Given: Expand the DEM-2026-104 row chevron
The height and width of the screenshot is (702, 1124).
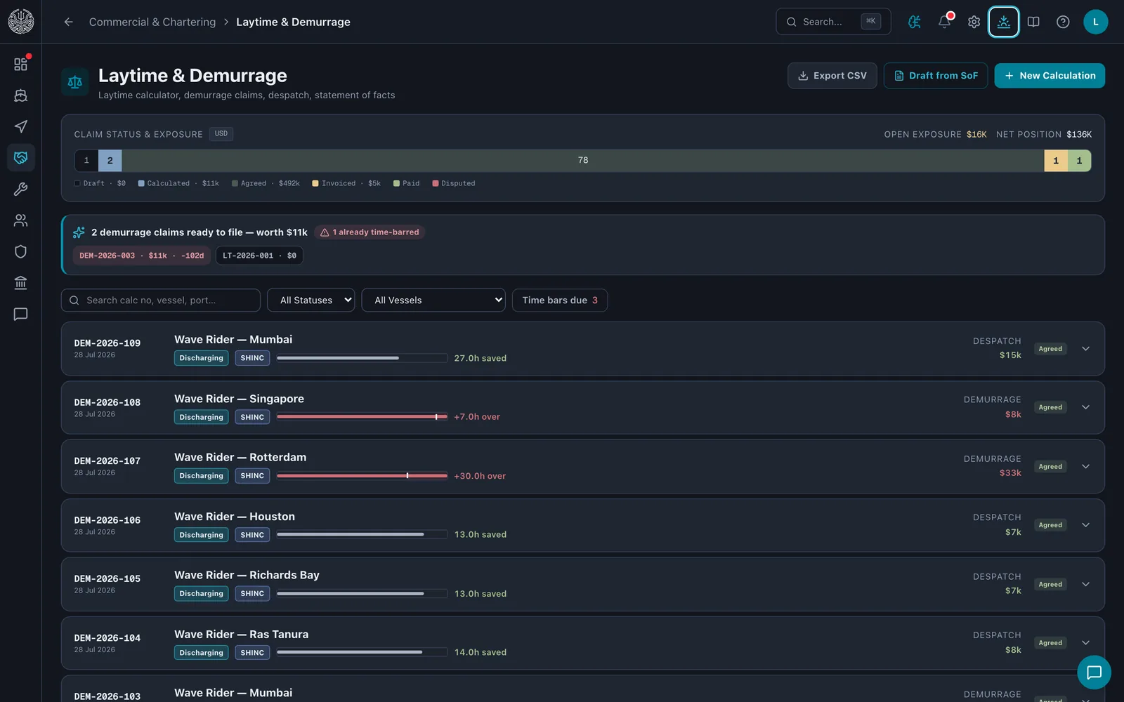Looking at the screenshot, I should (x=1085, y=643).
